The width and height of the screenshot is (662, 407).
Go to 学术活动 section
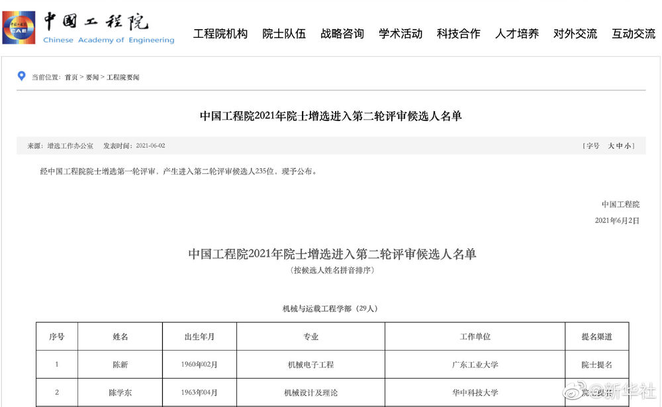point(401,34)
